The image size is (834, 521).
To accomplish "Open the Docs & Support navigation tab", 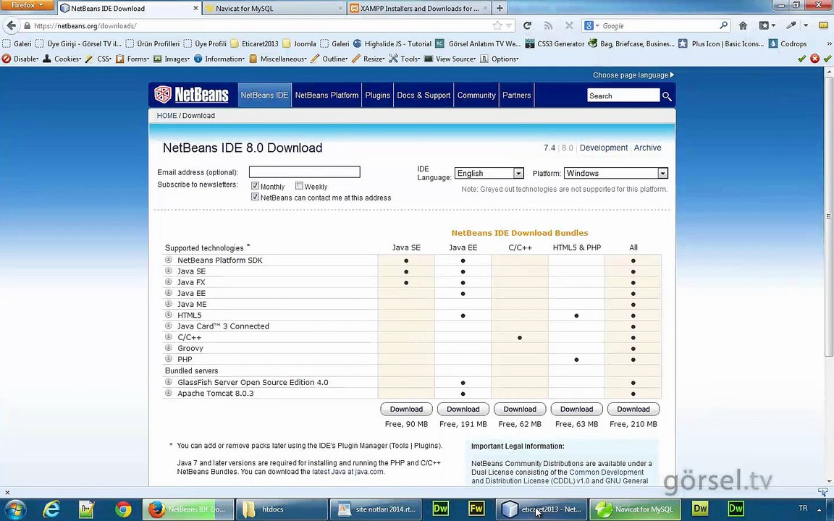I will click(x=424, y=96).
